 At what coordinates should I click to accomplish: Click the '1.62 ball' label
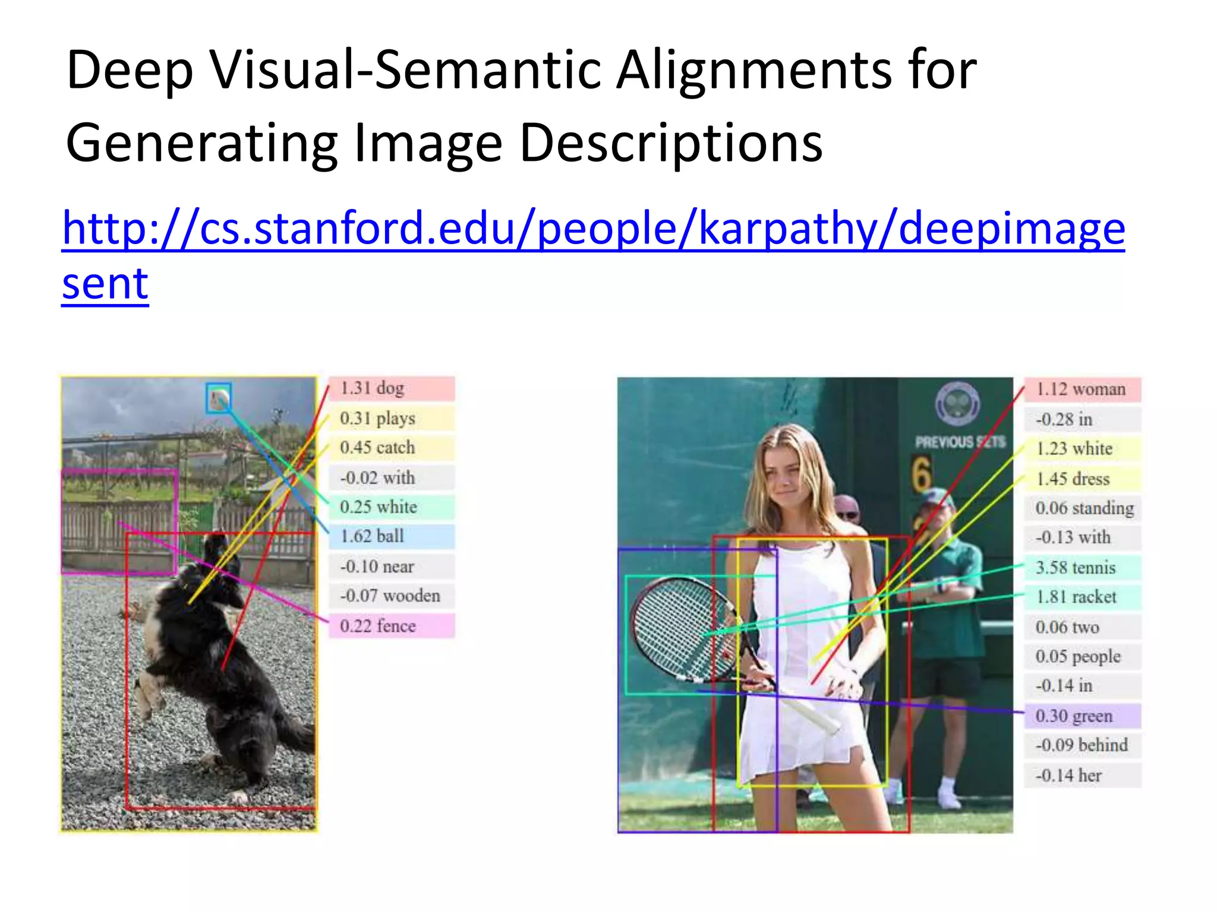(x=392, y=536)
